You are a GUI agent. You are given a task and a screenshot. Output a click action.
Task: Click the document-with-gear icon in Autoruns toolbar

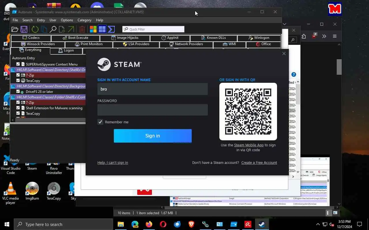click(x=62, y=29)
